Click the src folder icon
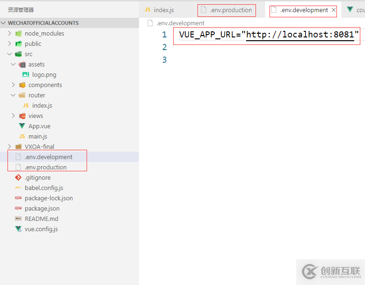This screenshot has height=285, width=365. click(x=18, y=54)
